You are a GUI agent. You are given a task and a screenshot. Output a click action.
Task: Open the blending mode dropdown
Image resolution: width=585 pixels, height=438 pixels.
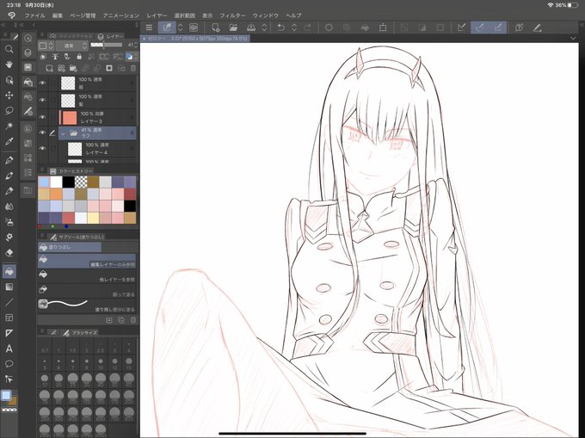[72, 46]
